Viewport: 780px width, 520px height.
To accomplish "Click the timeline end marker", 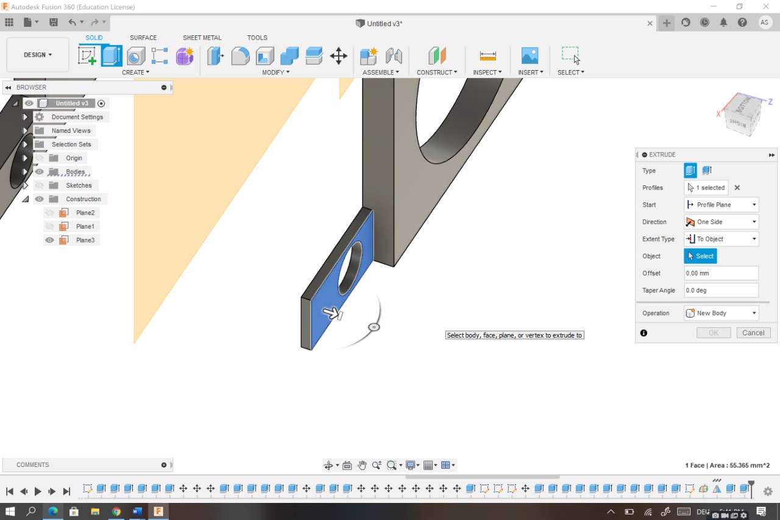I will pos(751,490).
